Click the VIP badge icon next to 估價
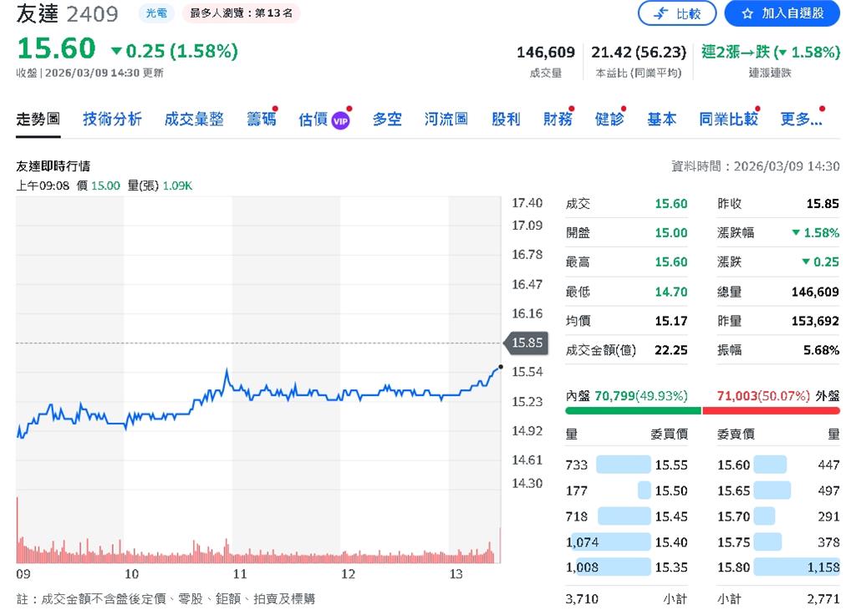Screen dimensions: 856x615 340,120
